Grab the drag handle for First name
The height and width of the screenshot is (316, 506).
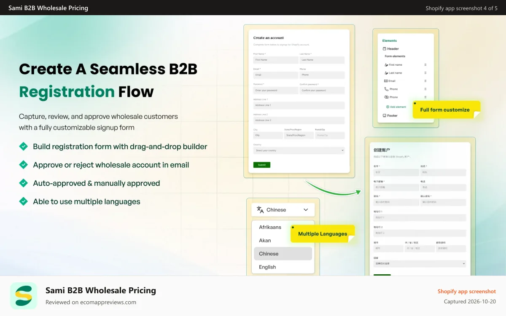(425, 65)
